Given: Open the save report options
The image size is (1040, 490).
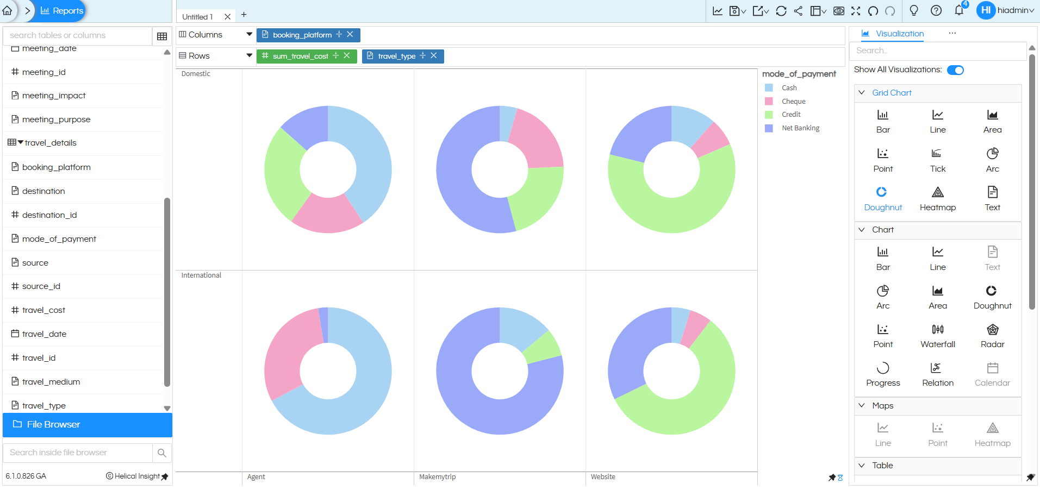Looking at the screenshot, I should coord(737,11).
